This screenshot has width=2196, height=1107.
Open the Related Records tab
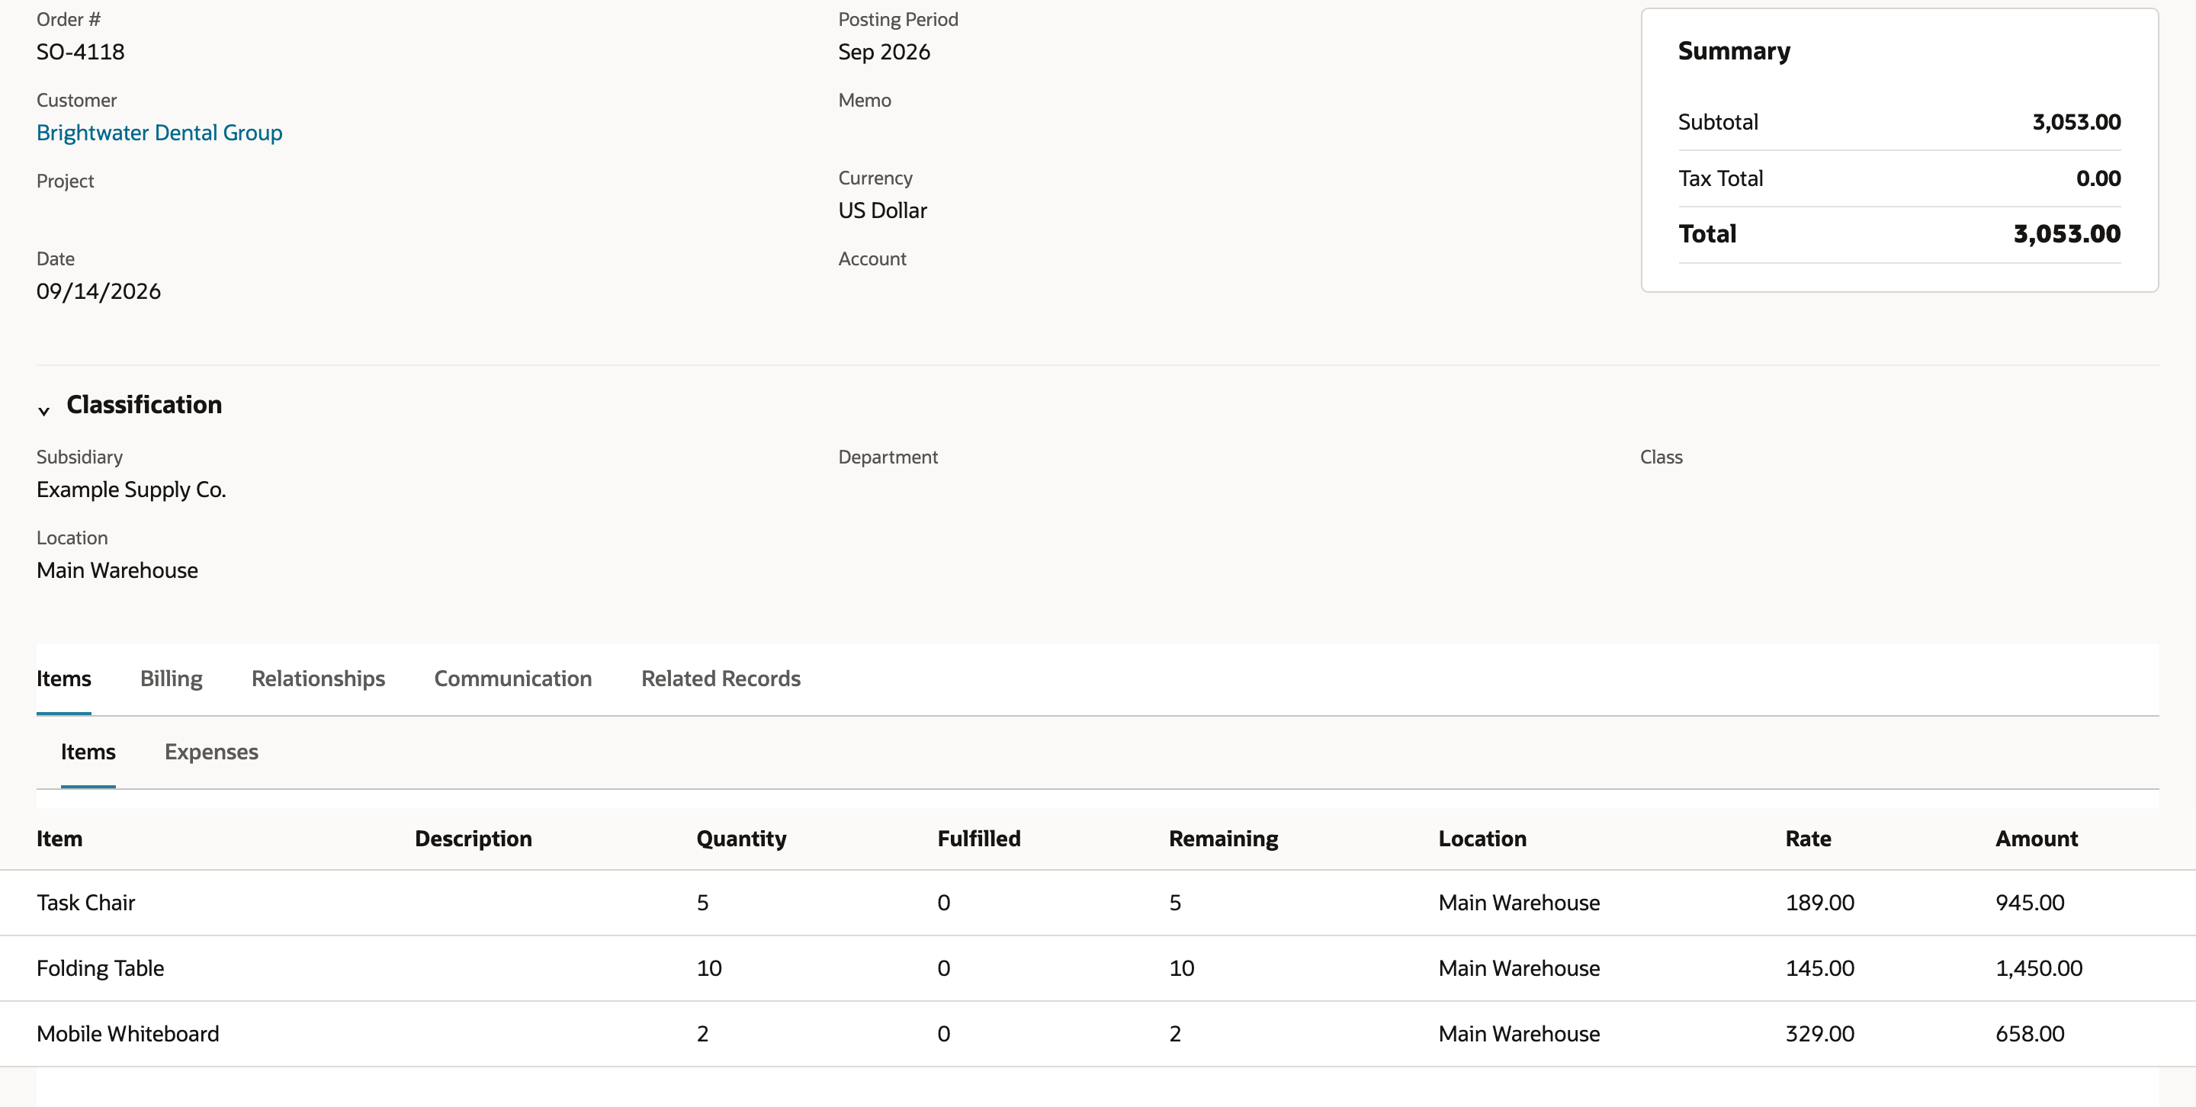pyautogui.click(x=721, y=679)
